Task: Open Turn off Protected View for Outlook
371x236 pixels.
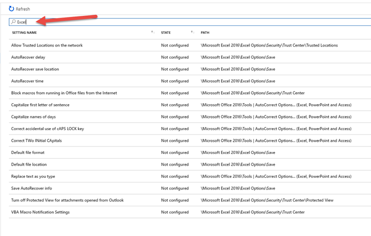Action: 67,200
